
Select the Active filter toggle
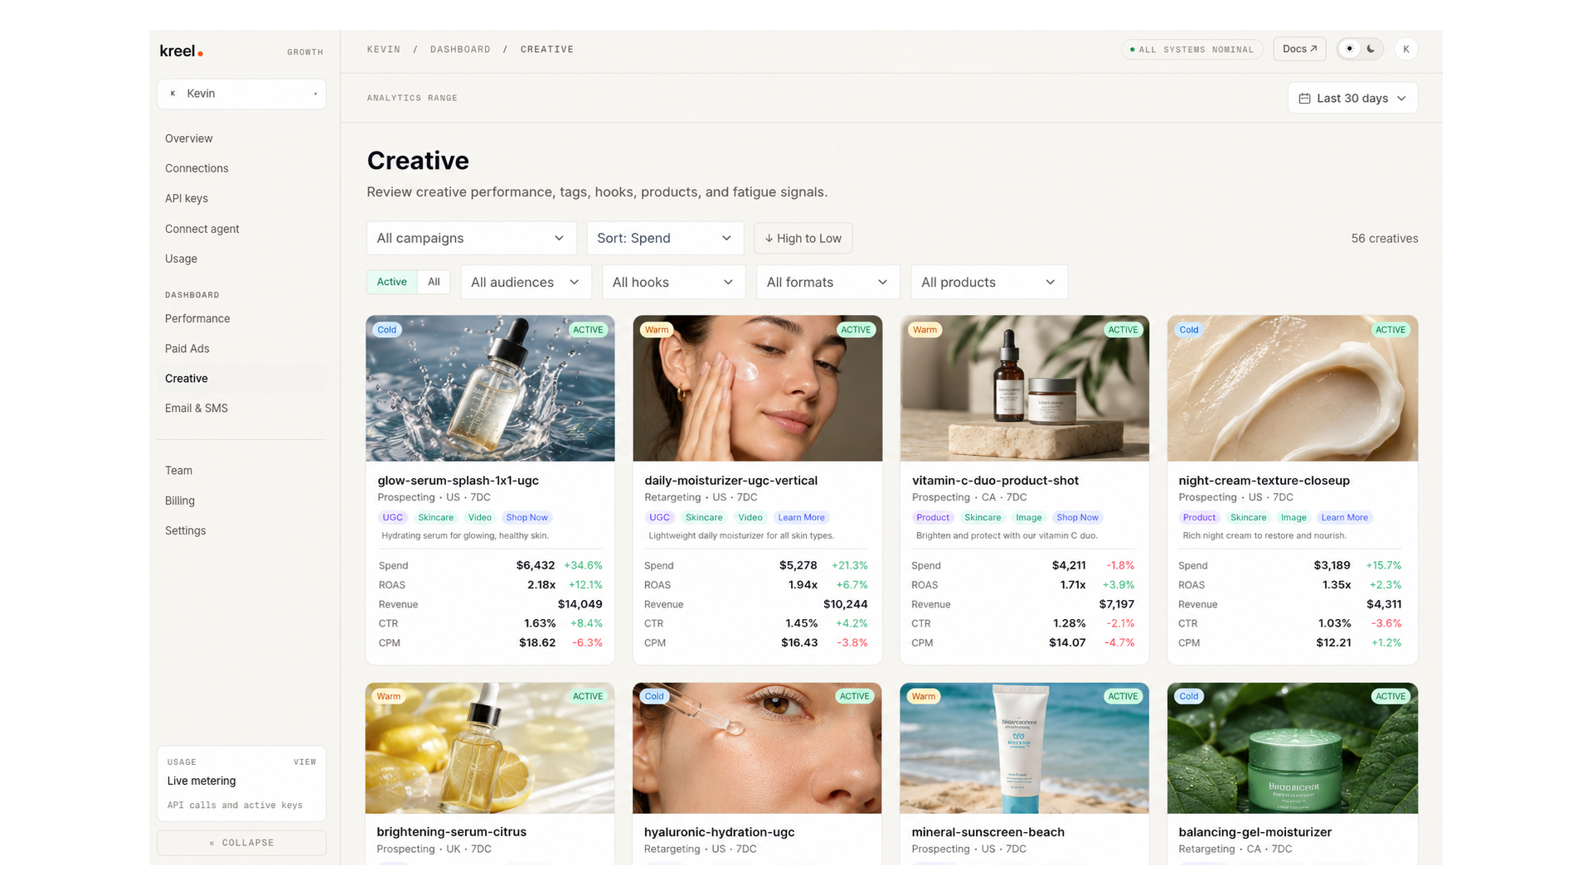[x=391, y=282]
